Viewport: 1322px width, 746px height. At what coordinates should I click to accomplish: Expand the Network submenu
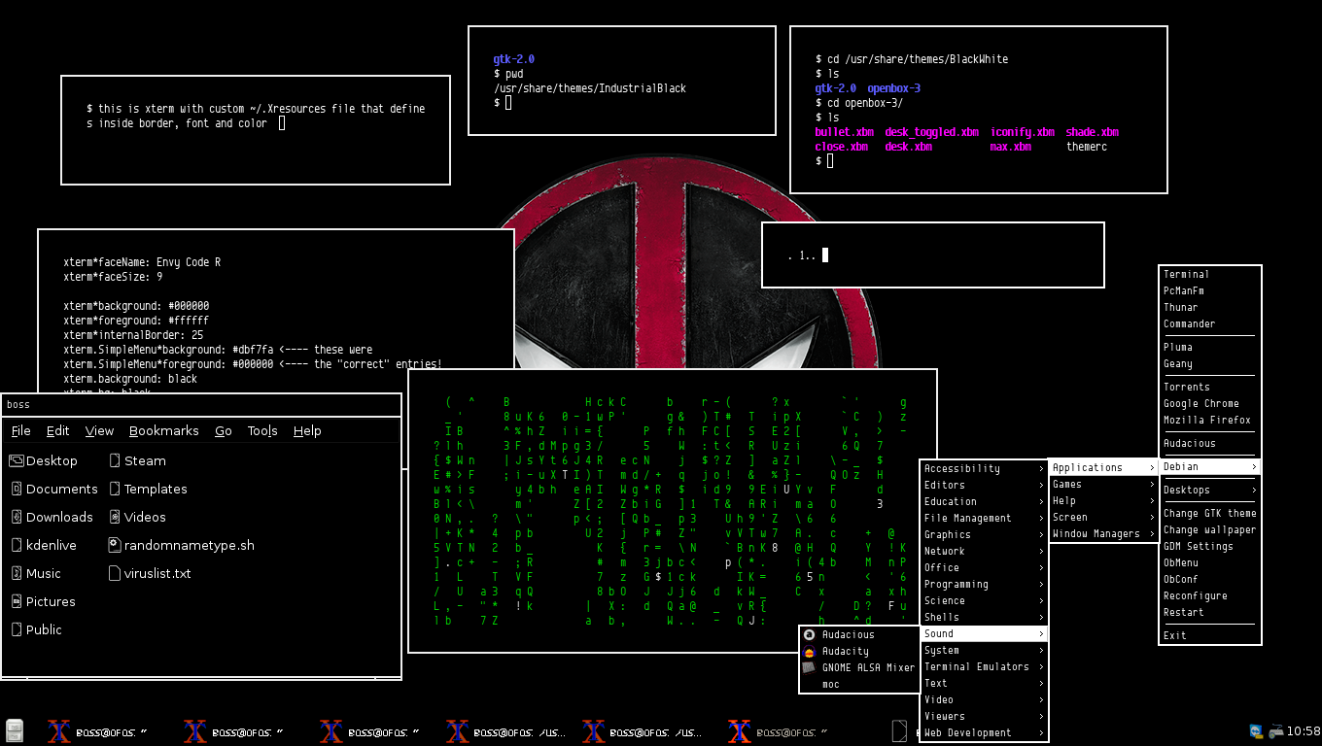tap(984, 551)
